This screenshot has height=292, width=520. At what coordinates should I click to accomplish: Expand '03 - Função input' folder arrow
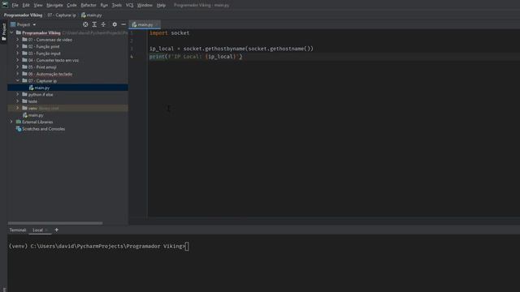click(18, 54)
